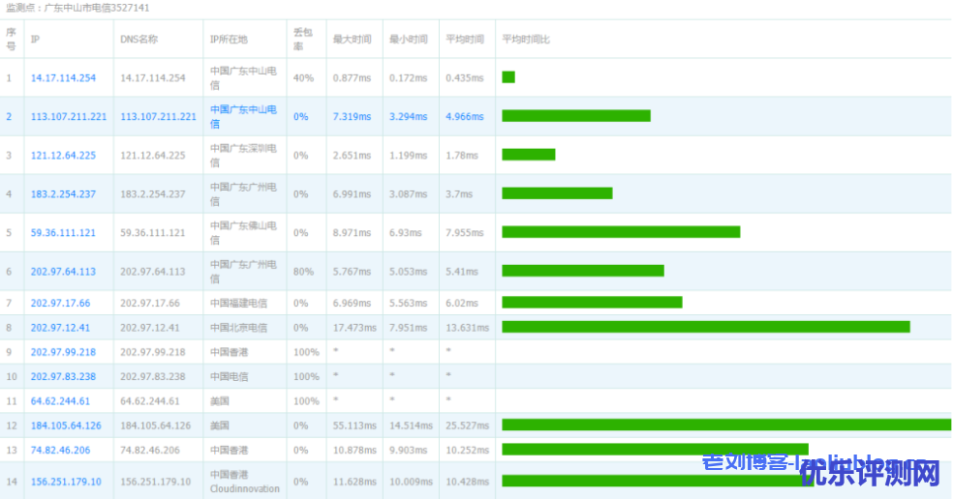This screenshot has height=499, width=953.
Task: Click the blue IP link 113.107.211.221
Action: pyautogui.click(x=68, y=116)
